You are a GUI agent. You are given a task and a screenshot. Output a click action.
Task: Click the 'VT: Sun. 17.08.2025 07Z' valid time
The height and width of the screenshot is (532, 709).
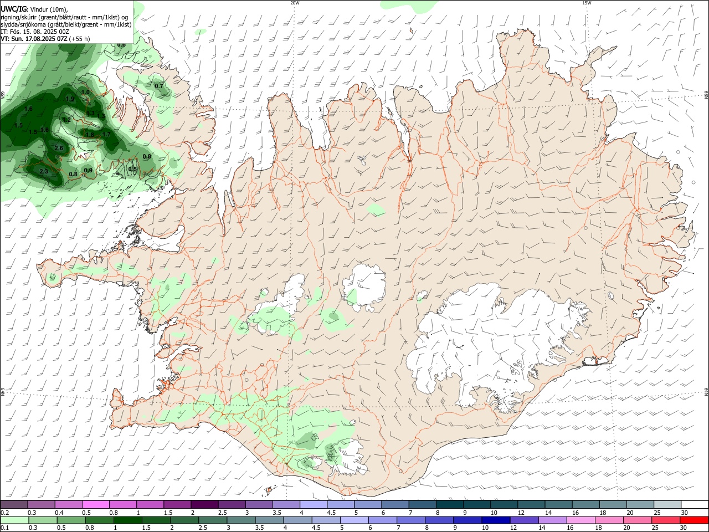pyautogui.click(x=34, y=39)
